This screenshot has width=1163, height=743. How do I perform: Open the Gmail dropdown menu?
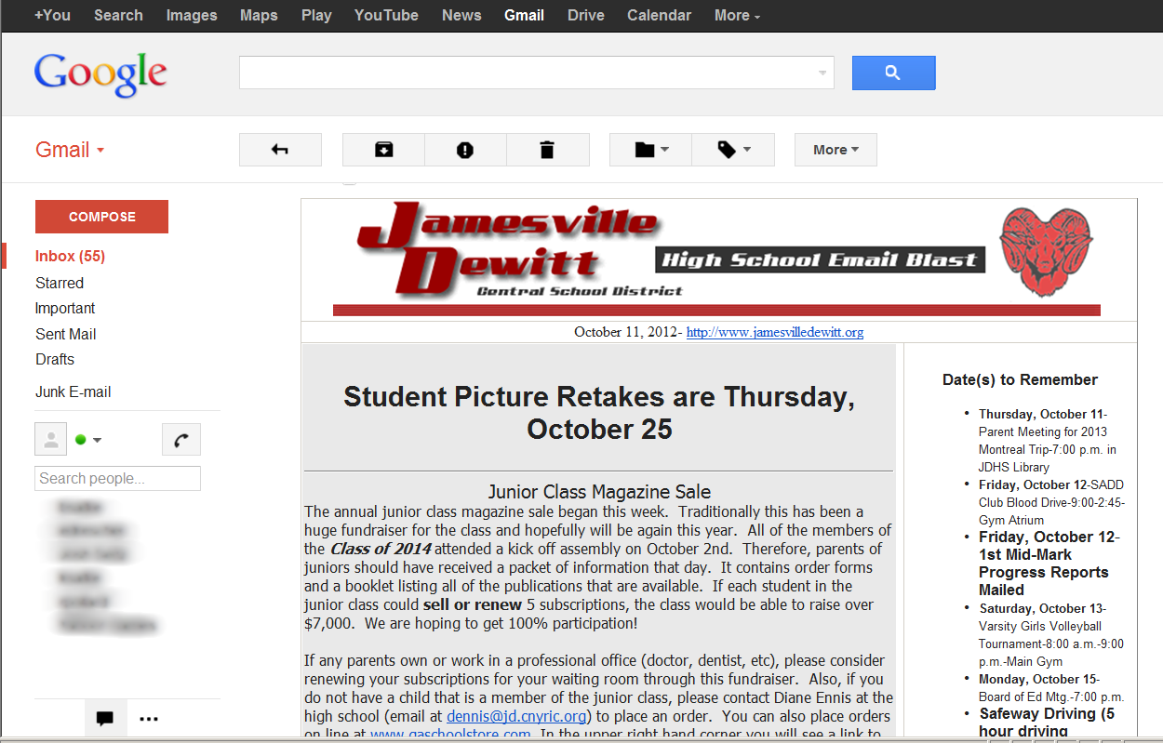[70, 150]
